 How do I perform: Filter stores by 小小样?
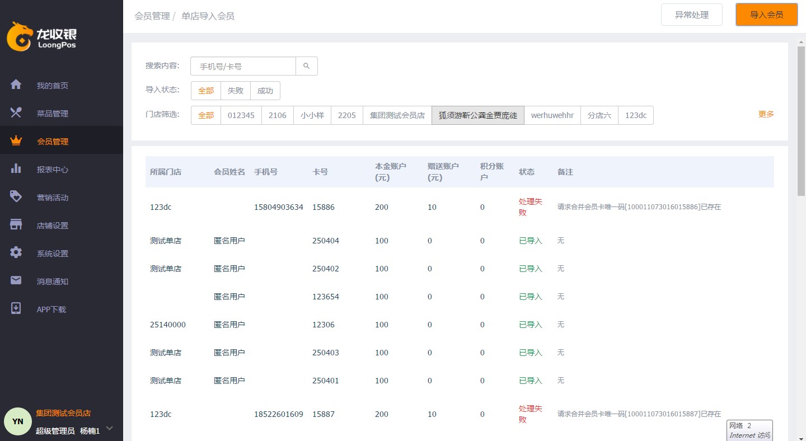point(312,115)
